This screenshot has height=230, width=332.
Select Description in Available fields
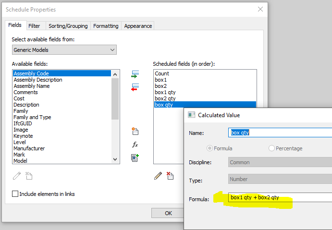pos(62,105)
